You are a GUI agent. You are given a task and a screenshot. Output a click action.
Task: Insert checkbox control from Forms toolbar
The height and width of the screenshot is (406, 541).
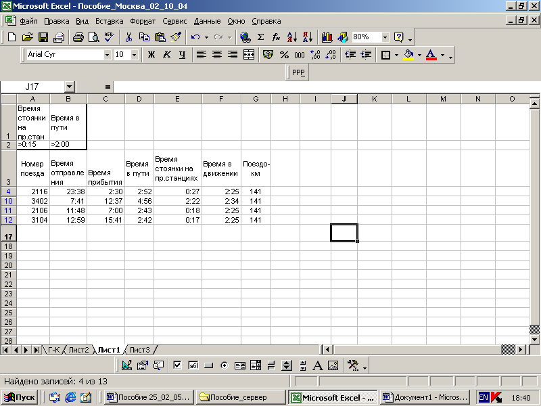point(177,365)
